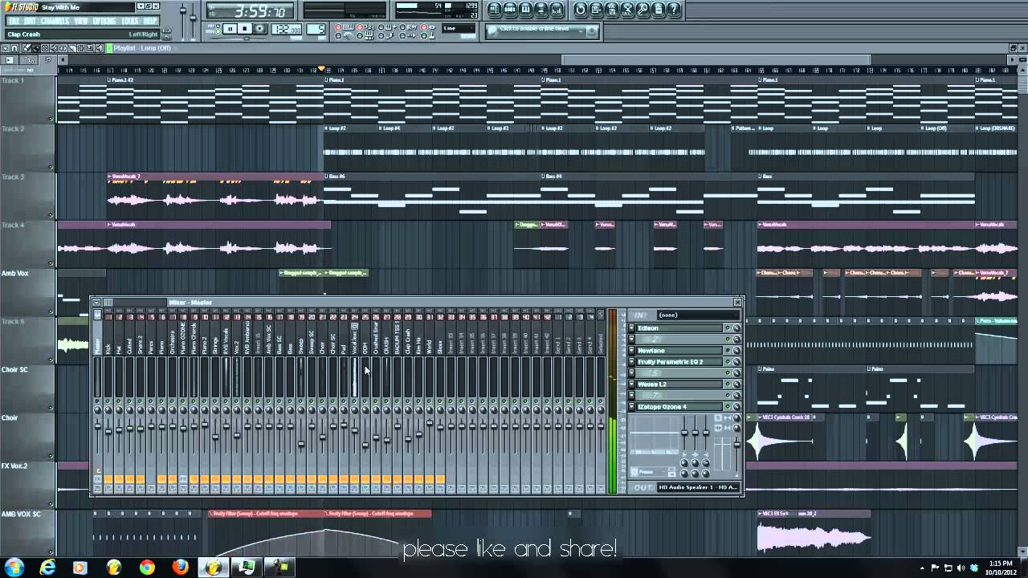Click the scissors icon in top toolbar
The height and width of the screenshot is (578, 1028).
click(627, 10)
